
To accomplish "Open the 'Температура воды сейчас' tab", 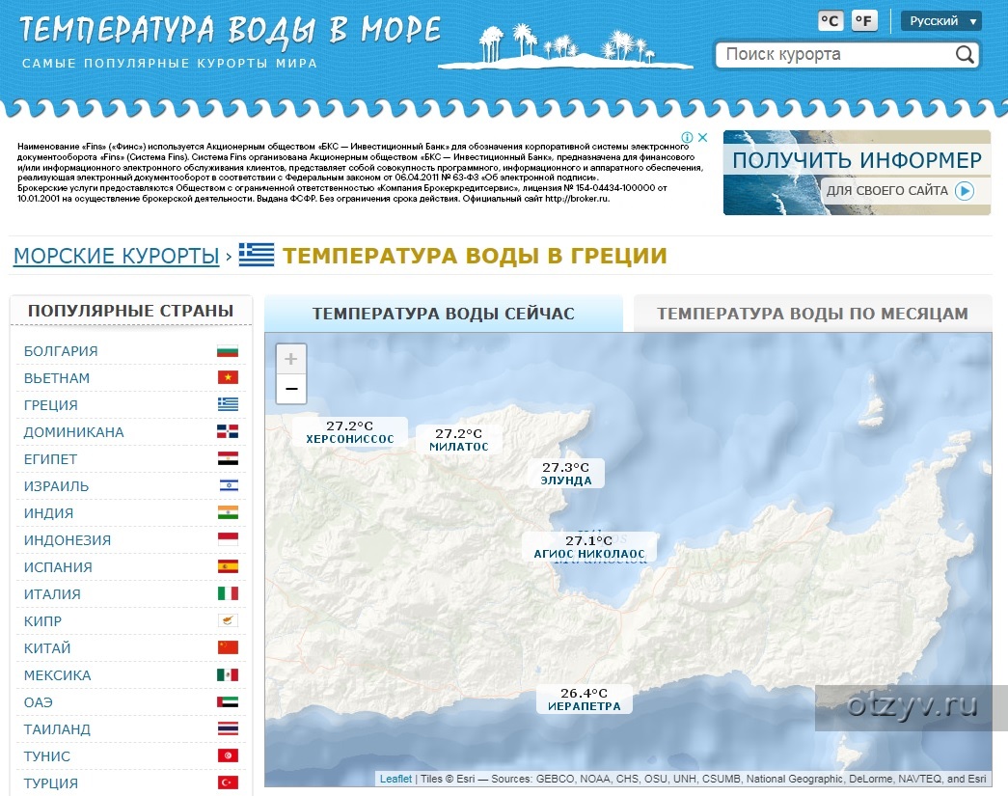I will coord(443,314).
